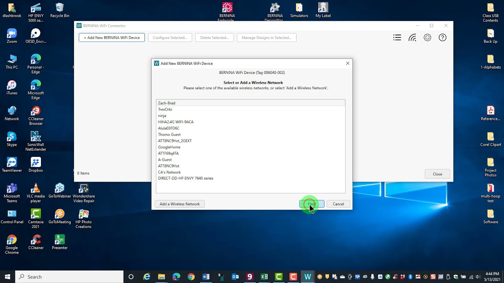Click the Excel icon in the taskbar

point(264,277)
